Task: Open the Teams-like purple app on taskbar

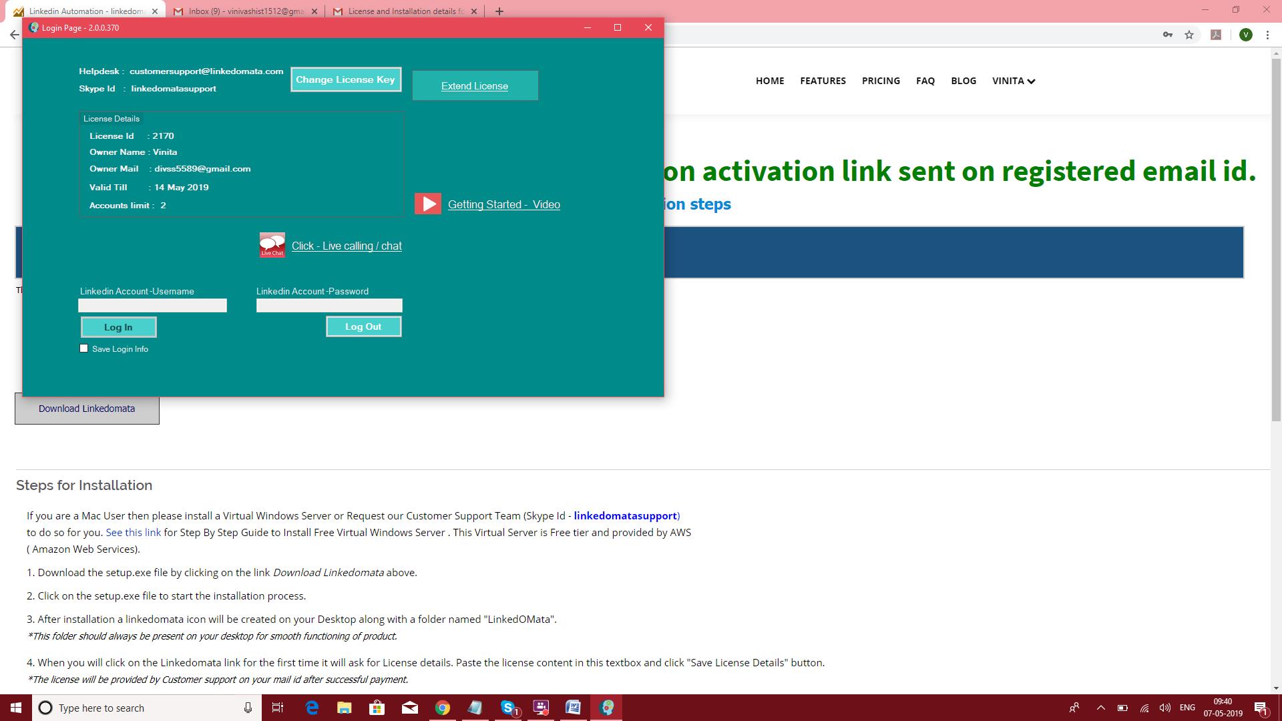Action: (x=541, y=708)
